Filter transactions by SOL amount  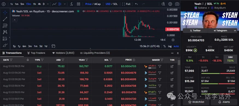click(x=111, y=60)
